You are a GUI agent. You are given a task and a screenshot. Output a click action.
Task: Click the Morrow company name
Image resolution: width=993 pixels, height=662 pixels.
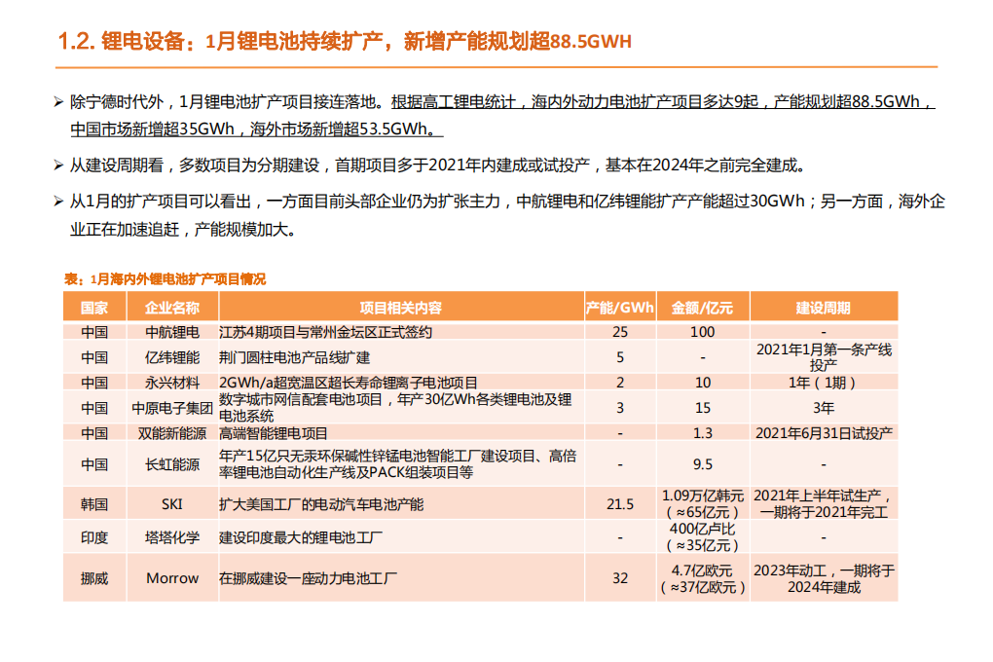pos(171,577)
